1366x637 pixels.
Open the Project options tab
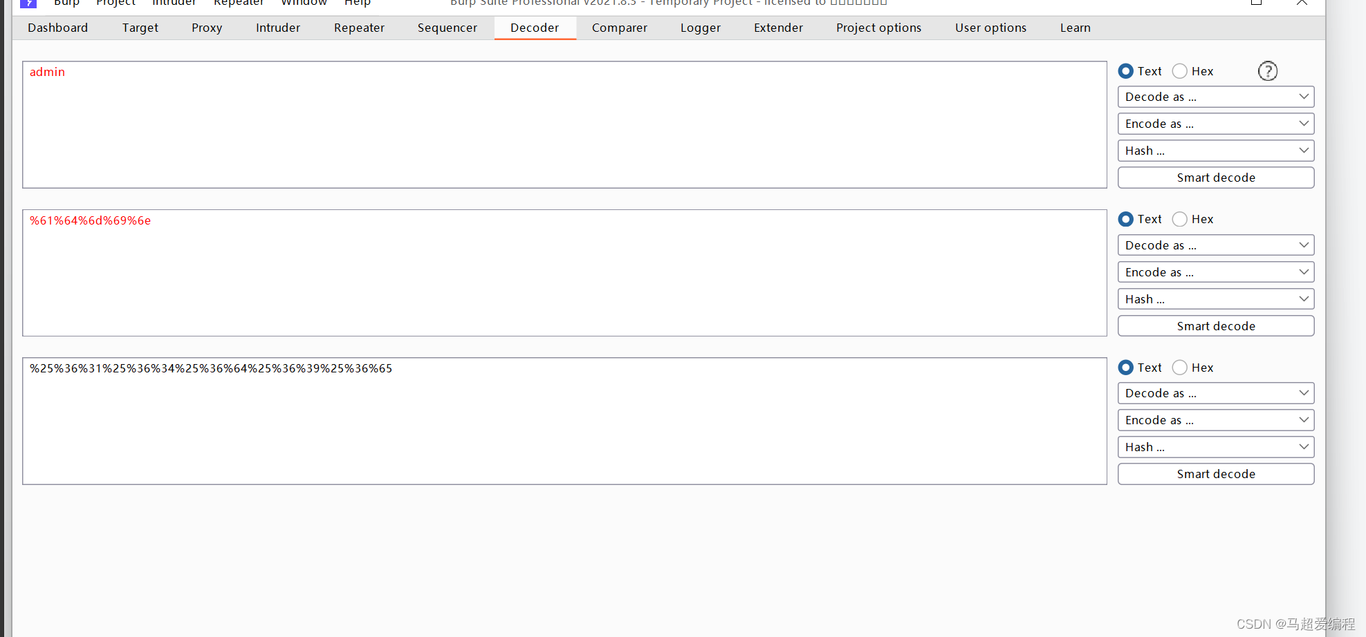(x=879, y=28)
